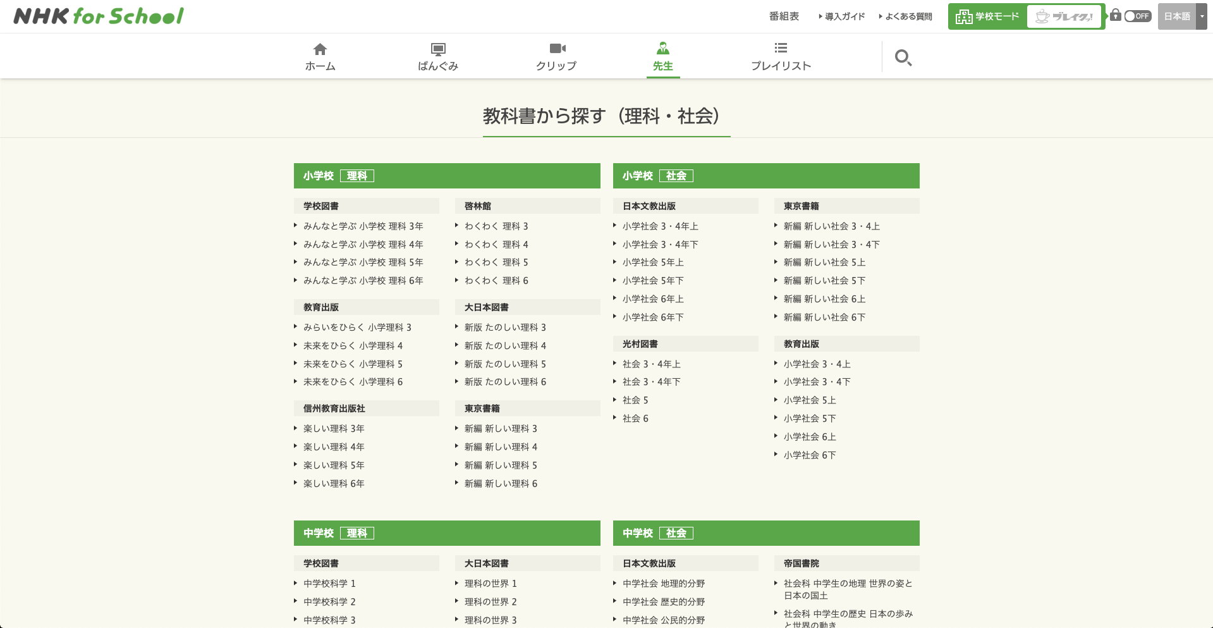1213x628 pixels.
Task: Open the プレイリスト list icon
Action: [781, 48]
